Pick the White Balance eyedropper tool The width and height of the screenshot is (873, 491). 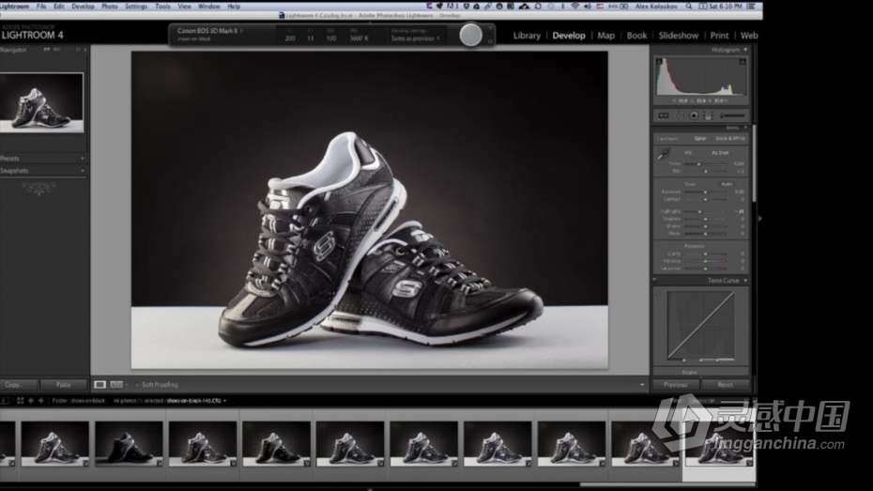point(663,155)
